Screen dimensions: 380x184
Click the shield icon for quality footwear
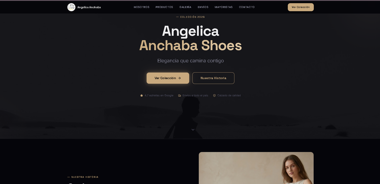coord(214,96)
